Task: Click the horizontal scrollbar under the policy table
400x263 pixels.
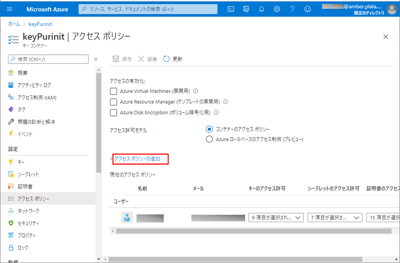Action: 253,231
